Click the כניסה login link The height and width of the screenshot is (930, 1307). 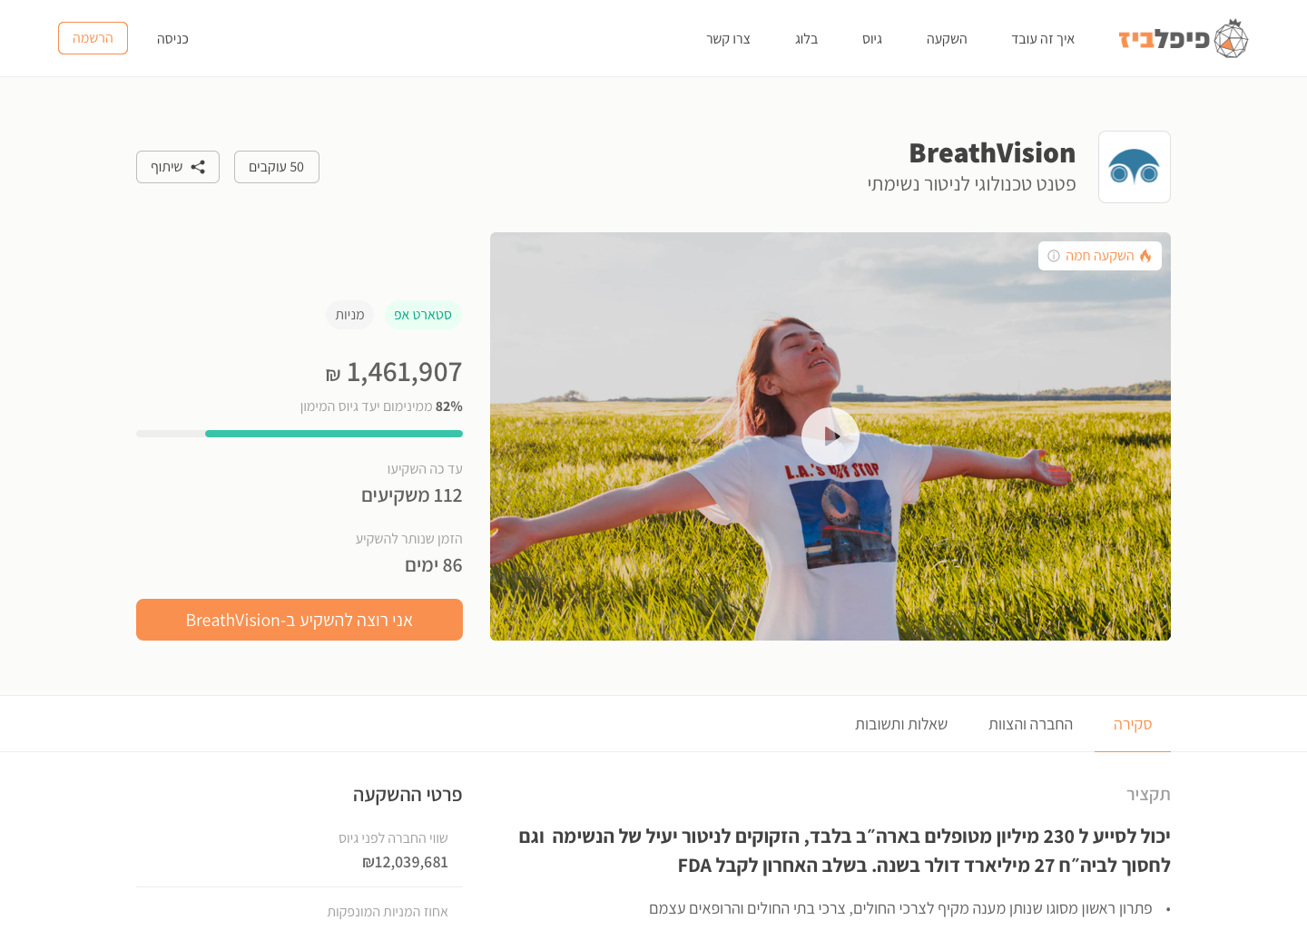172,39
